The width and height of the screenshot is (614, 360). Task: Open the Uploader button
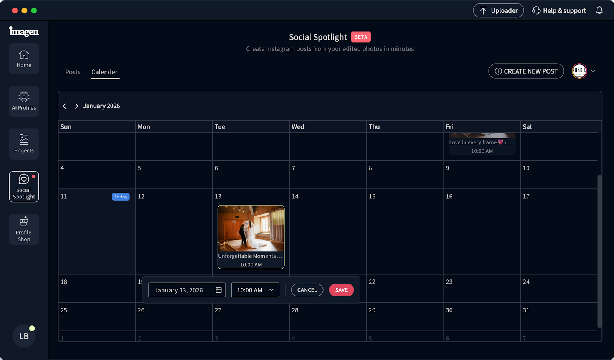click(498, 10)
